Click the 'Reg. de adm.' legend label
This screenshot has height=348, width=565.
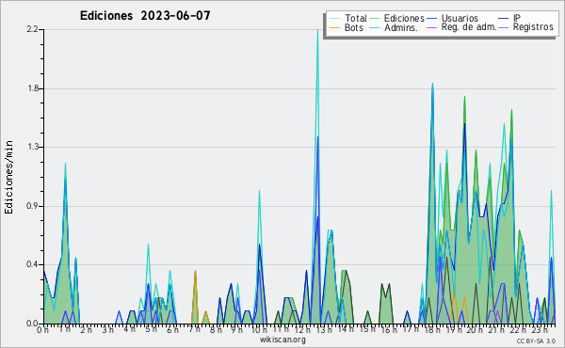click(469, 27)
